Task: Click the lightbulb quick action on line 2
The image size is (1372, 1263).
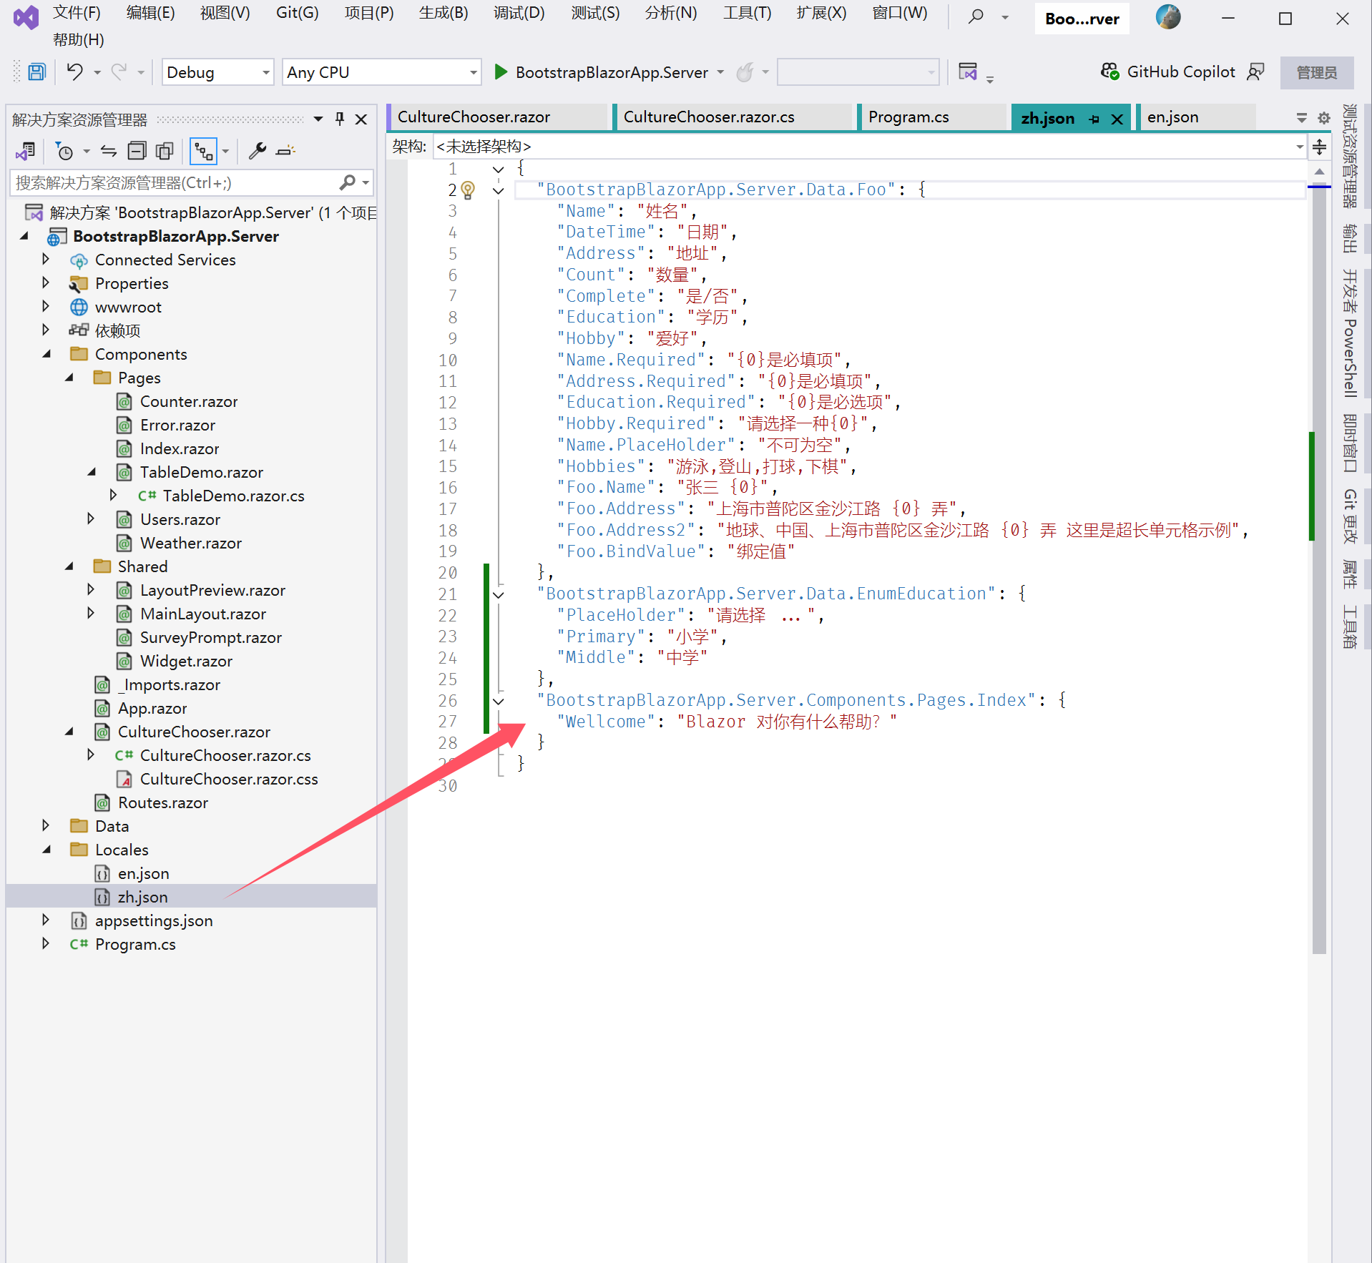Action: pyautogui.click(x=468, y=190)
